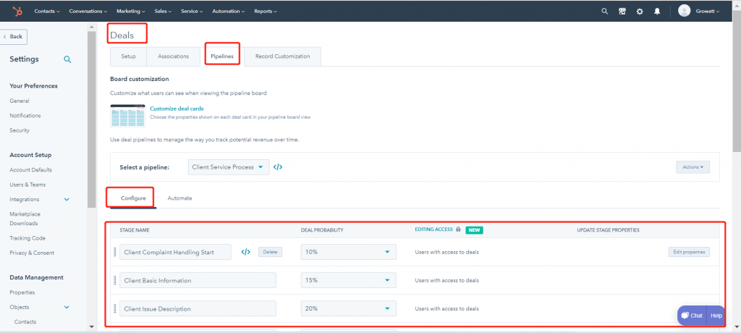Viewport: 741px width, 333px height.
Task: Edit the Client Issue Description name field
Action: tap(198, 309)
